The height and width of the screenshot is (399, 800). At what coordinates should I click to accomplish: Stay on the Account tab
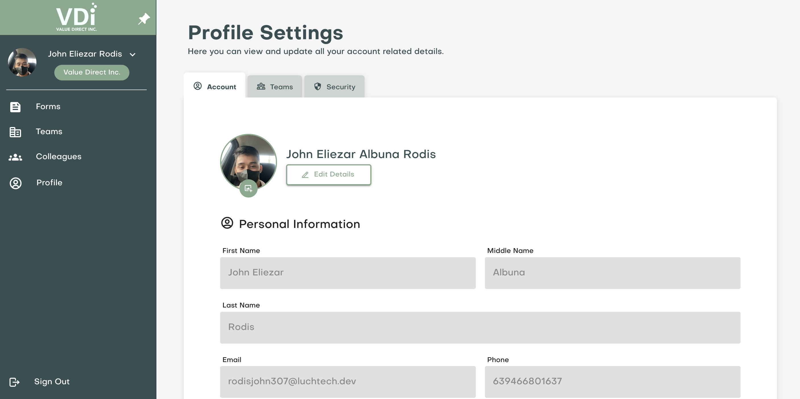click(215, 87)
